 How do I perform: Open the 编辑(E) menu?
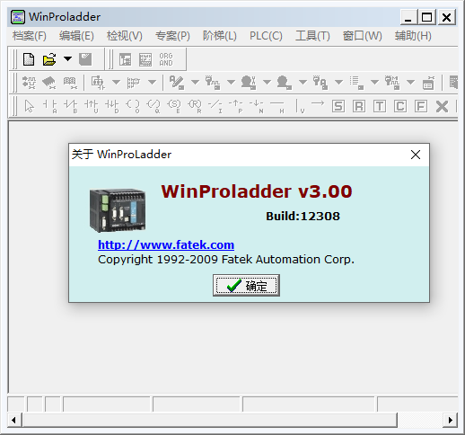(x=76, y=36)
